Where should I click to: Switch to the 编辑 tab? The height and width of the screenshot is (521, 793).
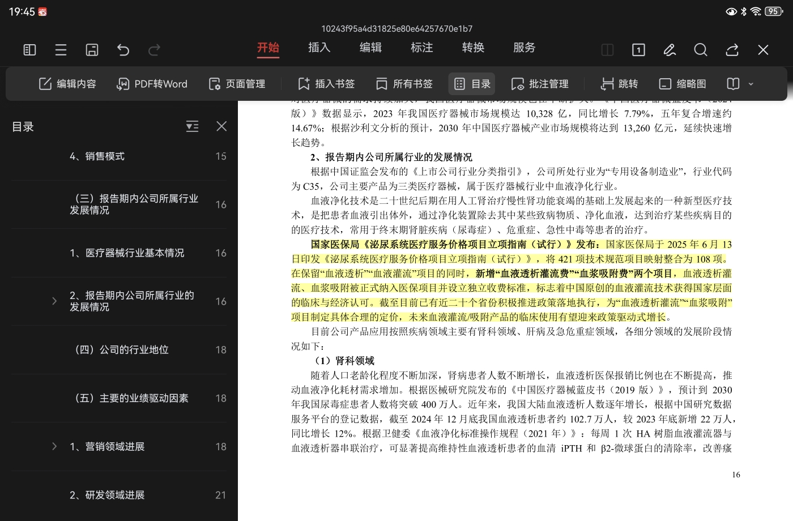[x=370, y=48]
